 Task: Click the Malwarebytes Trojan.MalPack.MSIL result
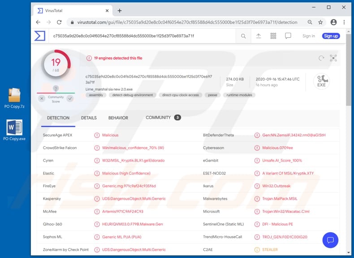tap(280, 199)
